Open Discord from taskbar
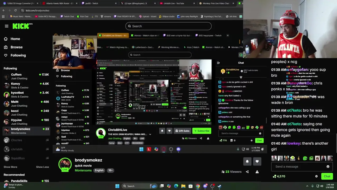The width and height of the screenshot is (337, 190). point(205,186)
